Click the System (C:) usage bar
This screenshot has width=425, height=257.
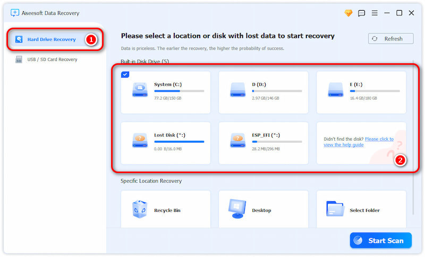tap(179, 91)
